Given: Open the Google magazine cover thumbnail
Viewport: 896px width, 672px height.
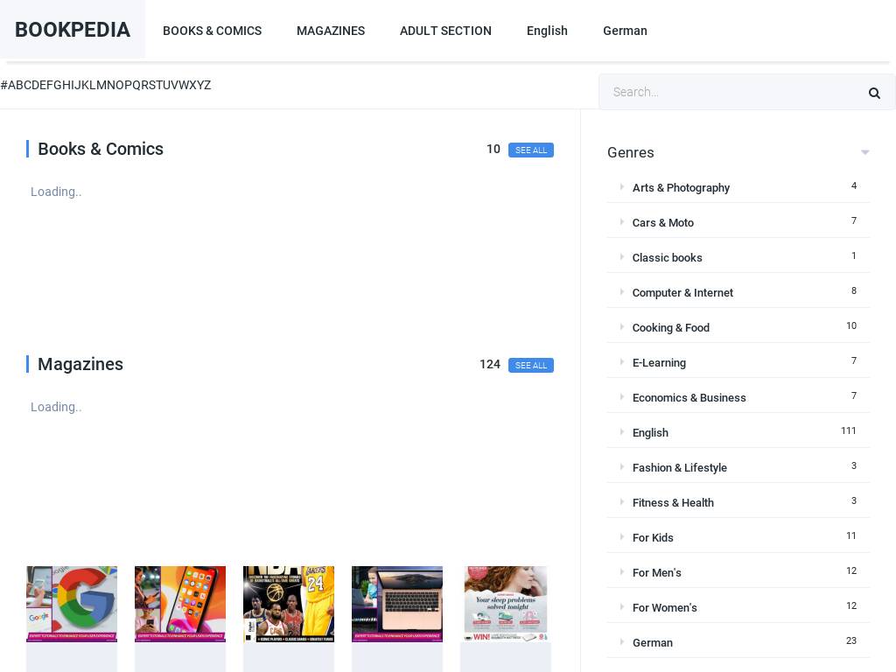Looking at the screenshot, I should 72,604.
